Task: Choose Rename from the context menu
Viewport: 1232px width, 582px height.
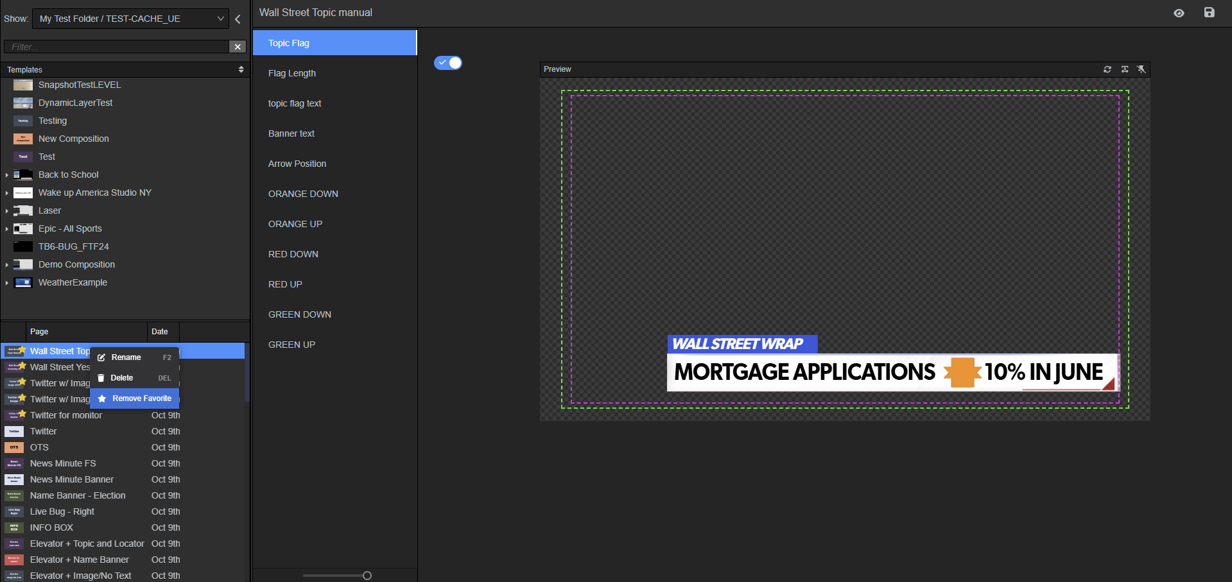Action: click(126, 357)
